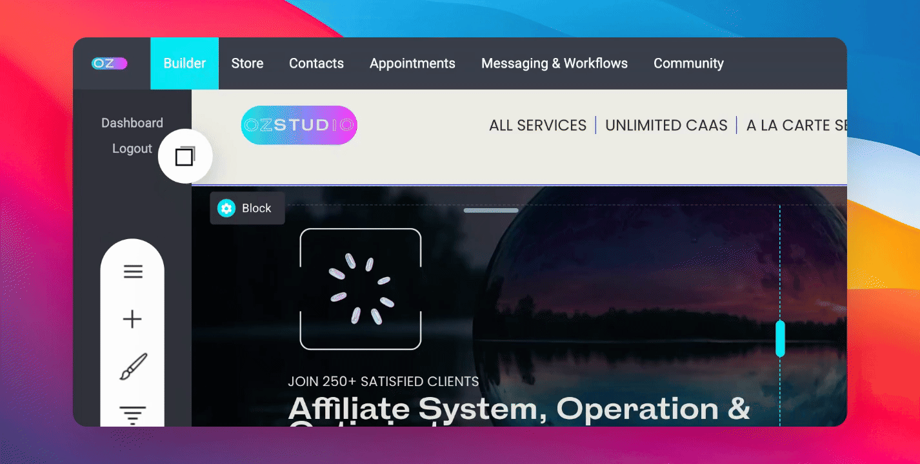This screenshot has width=920, height=464.
Task: Switch to the Store tab
Action: click(247, 63)
